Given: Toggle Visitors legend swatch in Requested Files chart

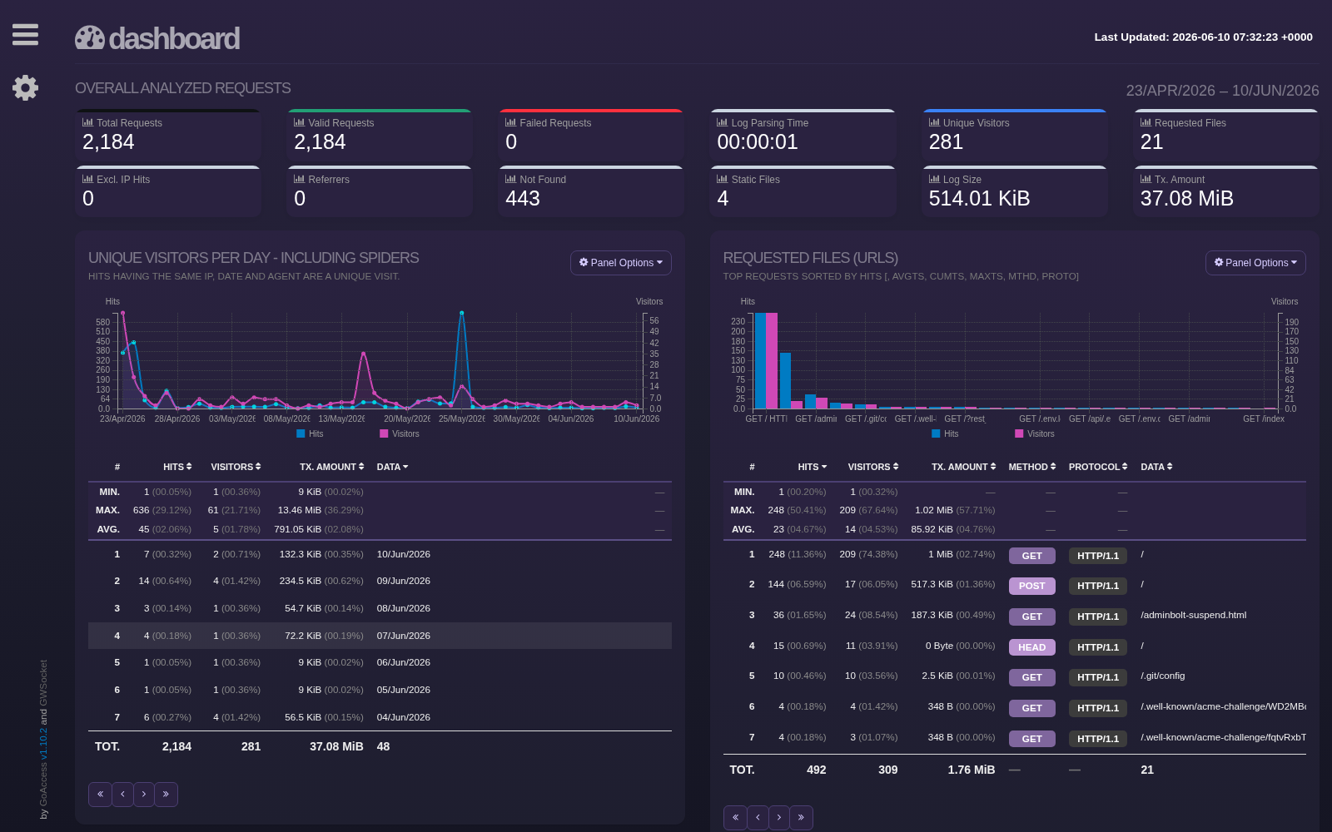Looking at the screenshot, I should click(x=1019, y=433).
